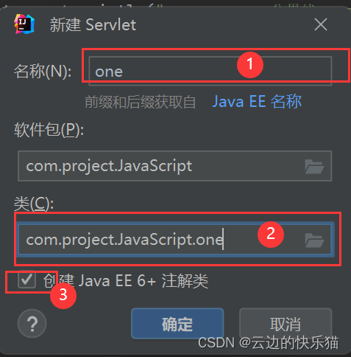Screen dimensions: 351x357
Task: Click the red circle marker numbered 3
Action: click(x=63, y=296)
